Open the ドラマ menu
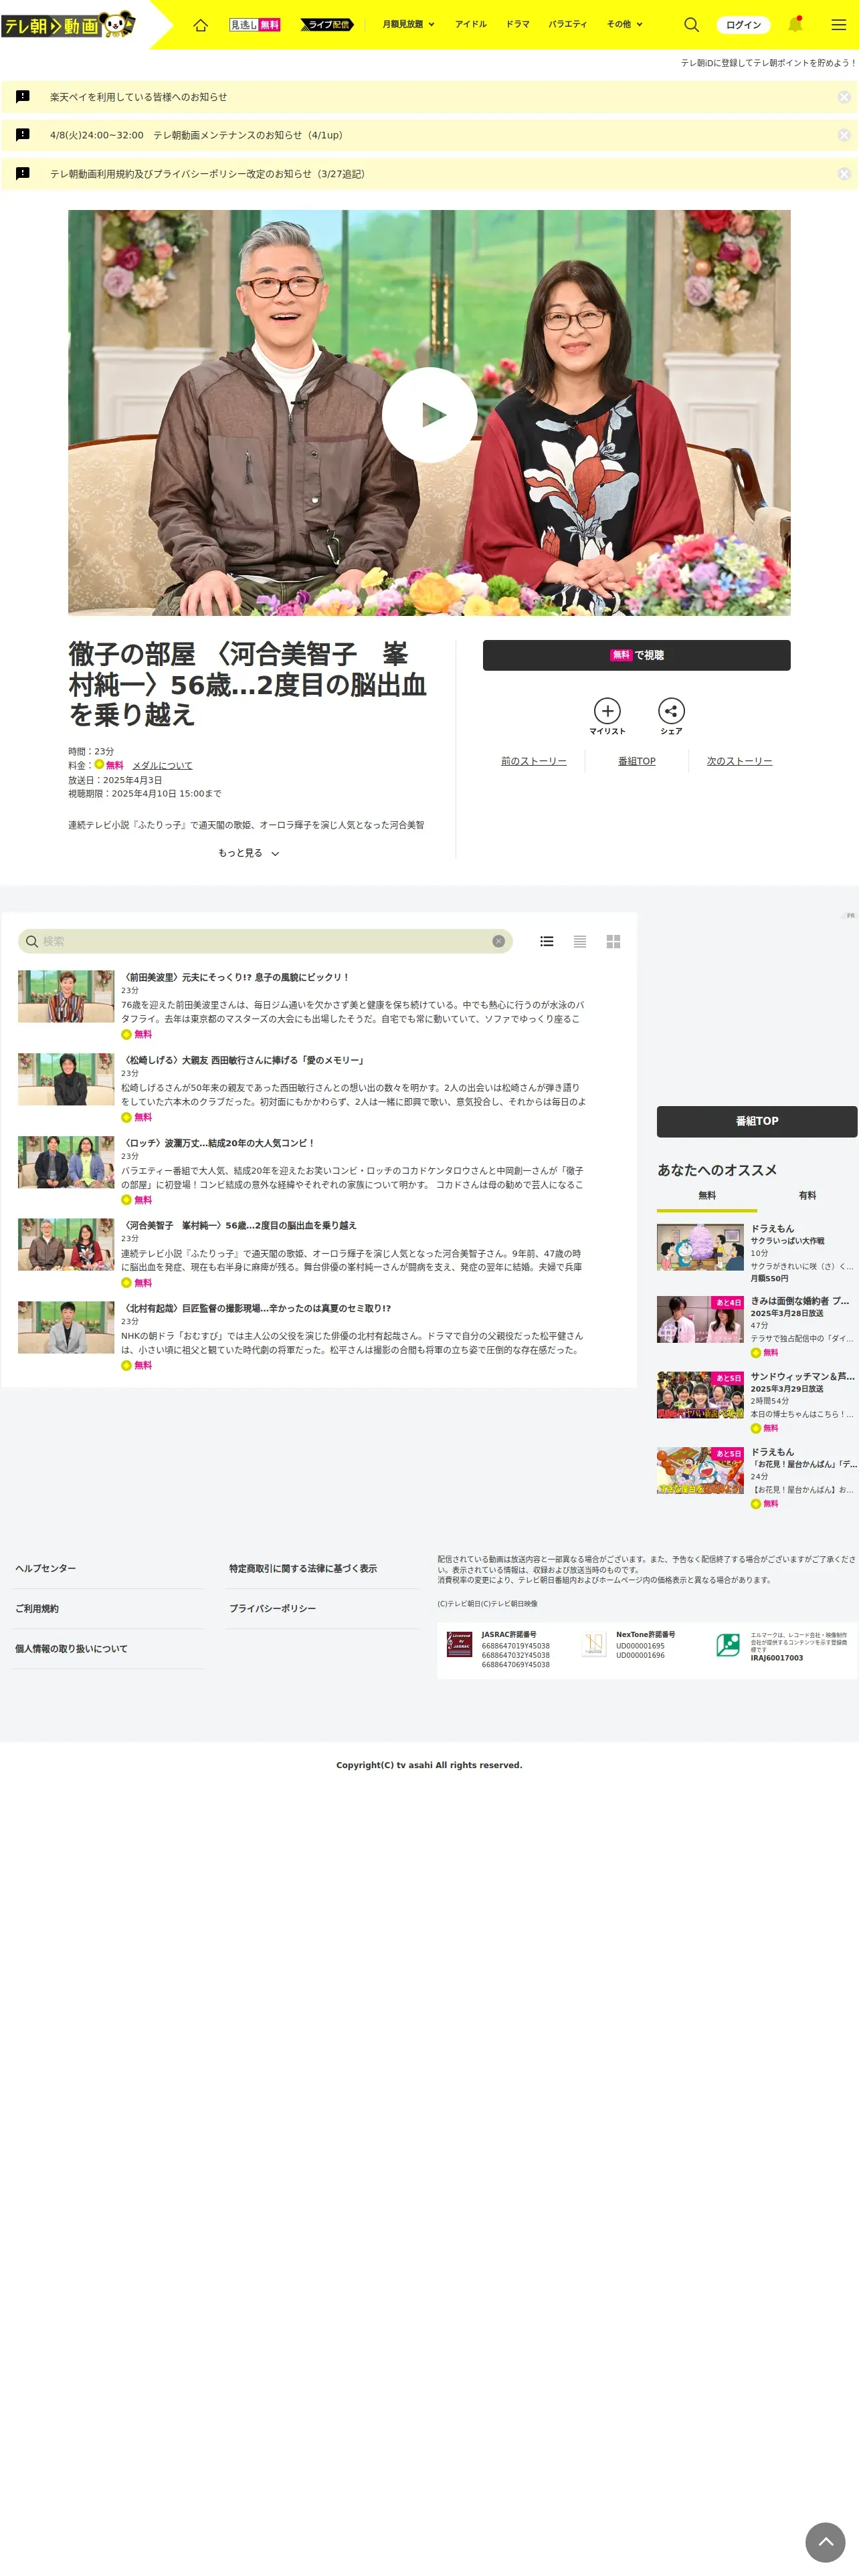Viewport: 859px width, 2576px height. [x=518, y=24]
